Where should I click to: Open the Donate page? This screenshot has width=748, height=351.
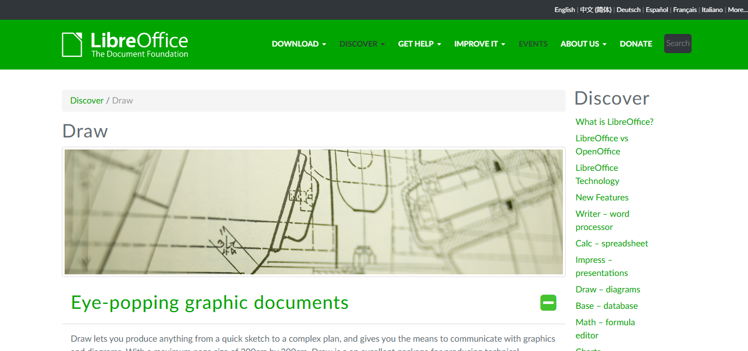click(x=636, y=44)
